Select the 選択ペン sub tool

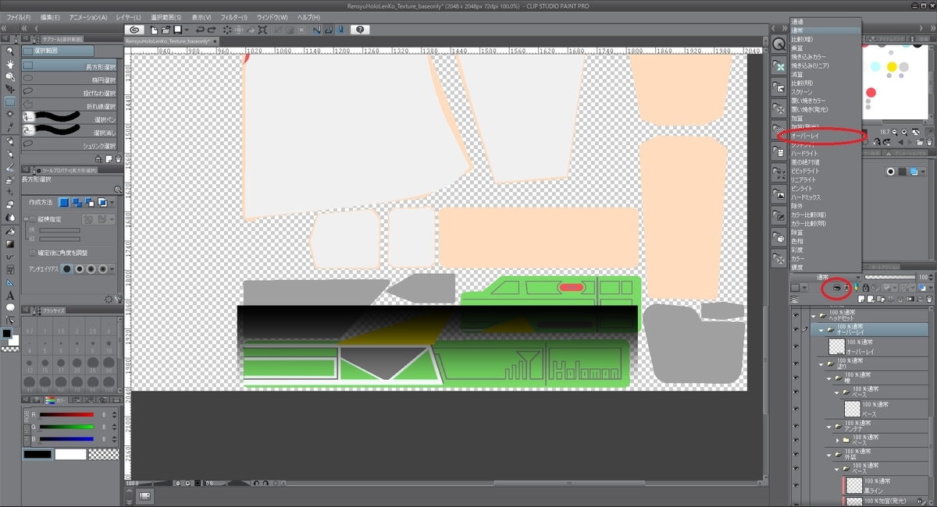tap(69, 119)
